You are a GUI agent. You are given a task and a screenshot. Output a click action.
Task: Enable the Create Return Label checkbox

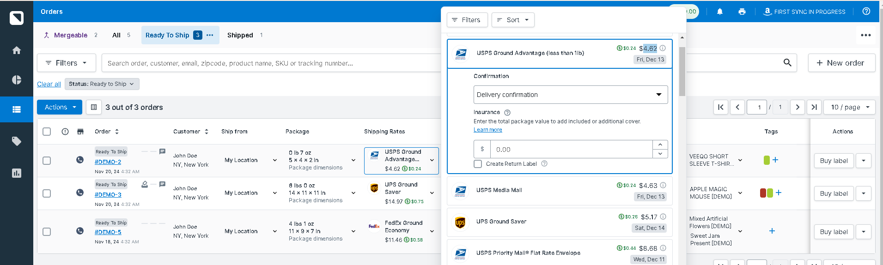478,164
